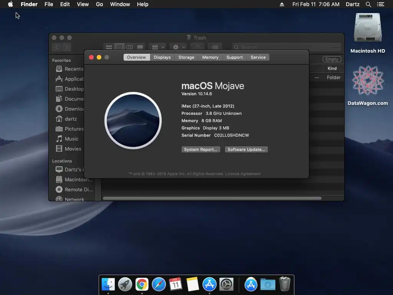
Task: Select Desktop in the Finder sidebar
Action: pyautogui.click(x=69, y=89)
